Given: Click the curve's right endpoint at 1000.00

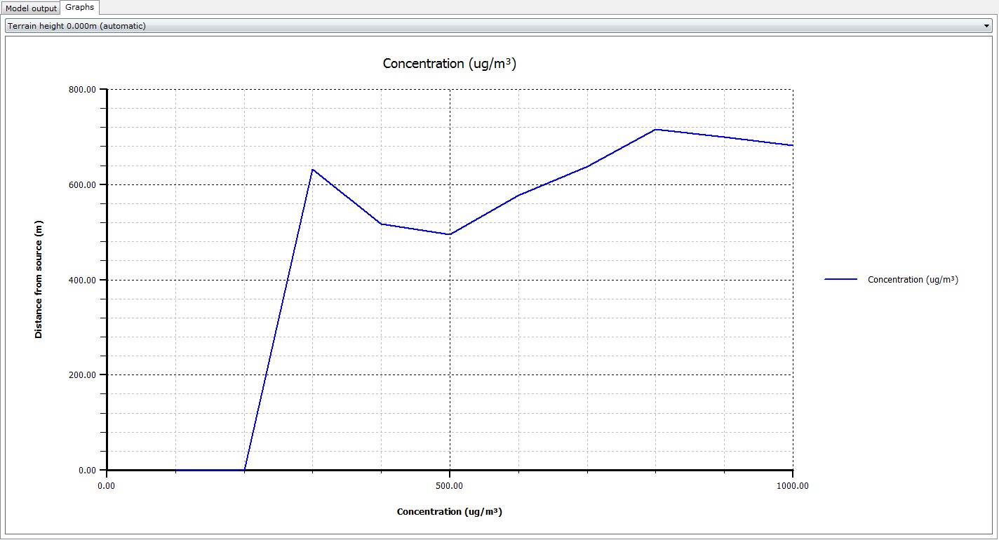Looking at the screenshot, I should [792, 145].
